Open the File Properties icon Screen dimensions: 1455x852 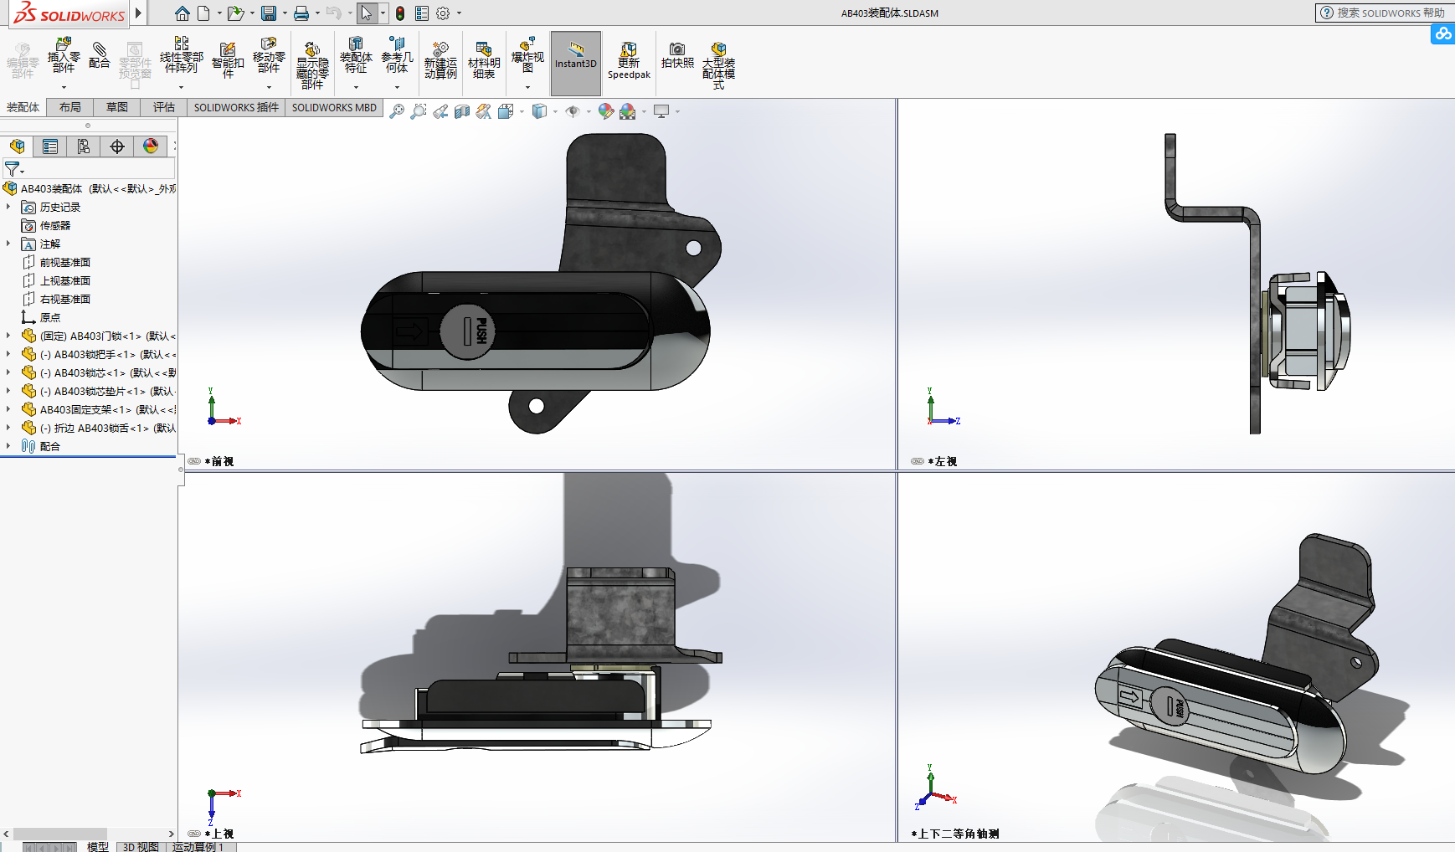422,13
